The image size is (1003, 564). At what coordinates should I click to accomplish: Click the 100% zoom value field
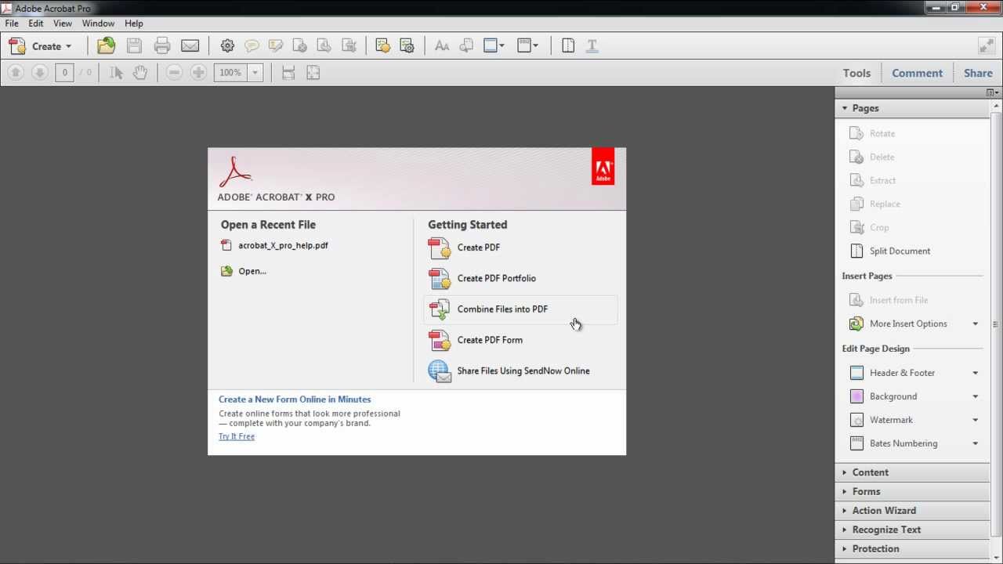tap(230, 72)
